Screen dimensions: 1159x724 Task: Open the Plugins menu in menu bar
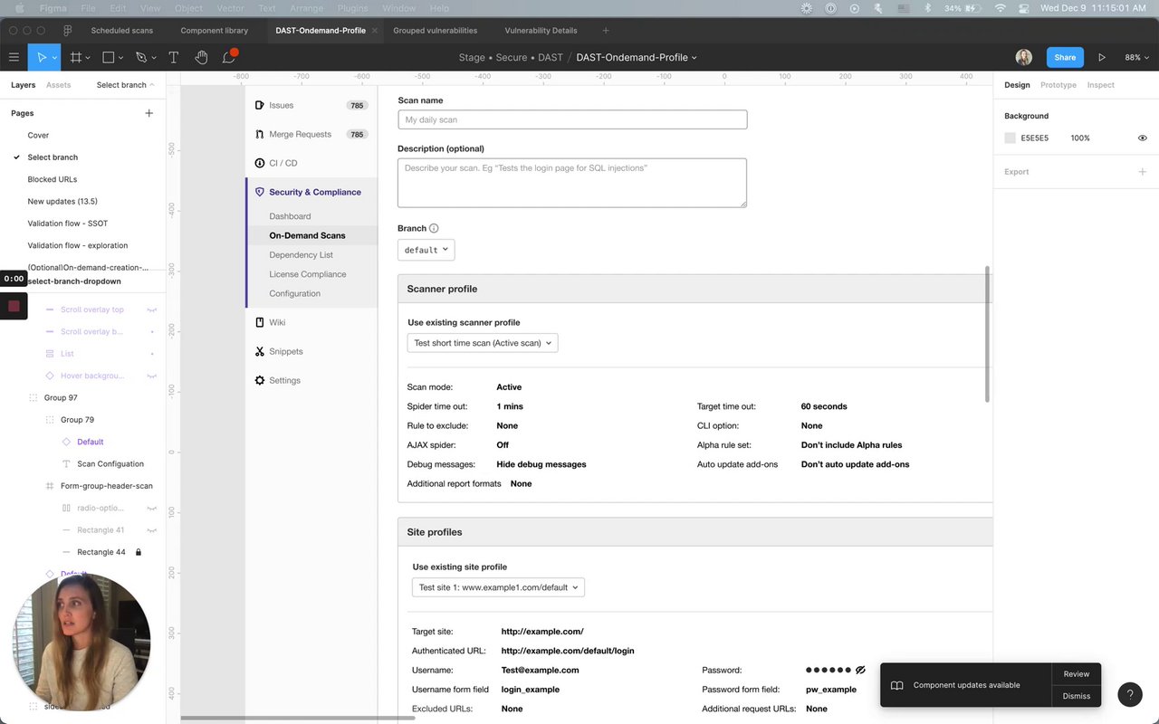tap(353, 8)
